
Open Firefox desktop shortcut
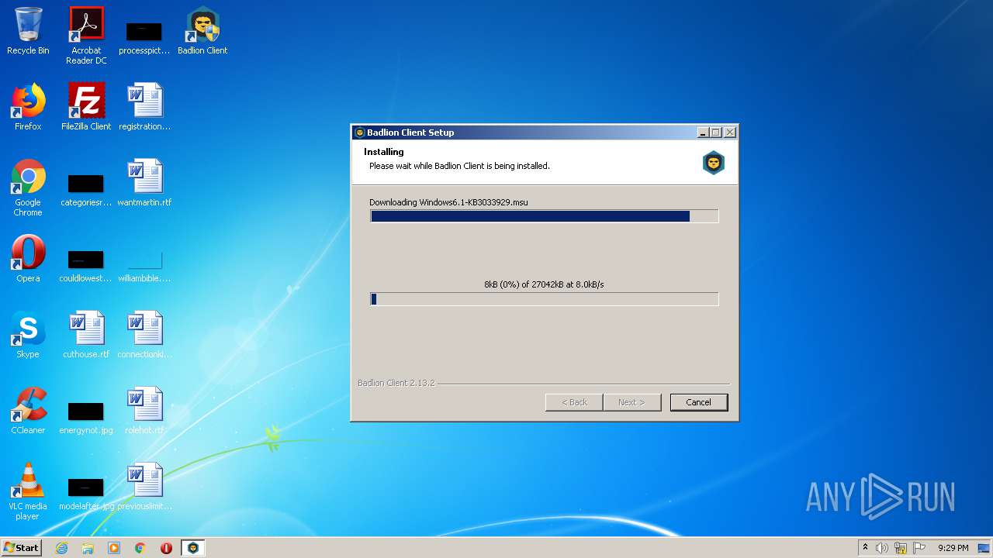tap(28, 107)
